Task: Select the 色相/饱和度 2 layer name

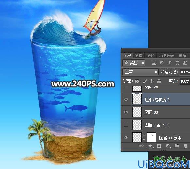Action: (x=157, y=100)
